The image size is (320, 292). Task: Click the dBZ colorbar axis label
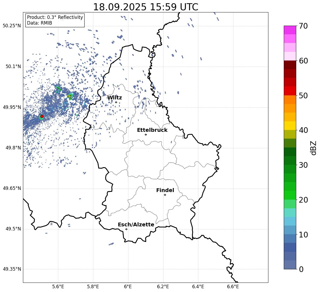[314, 148]
